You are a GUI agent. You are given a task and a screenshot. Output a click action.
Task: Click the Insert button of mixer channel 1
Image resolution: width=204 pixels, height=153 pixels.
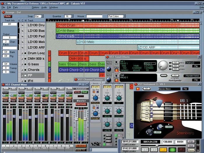point(5,93)
